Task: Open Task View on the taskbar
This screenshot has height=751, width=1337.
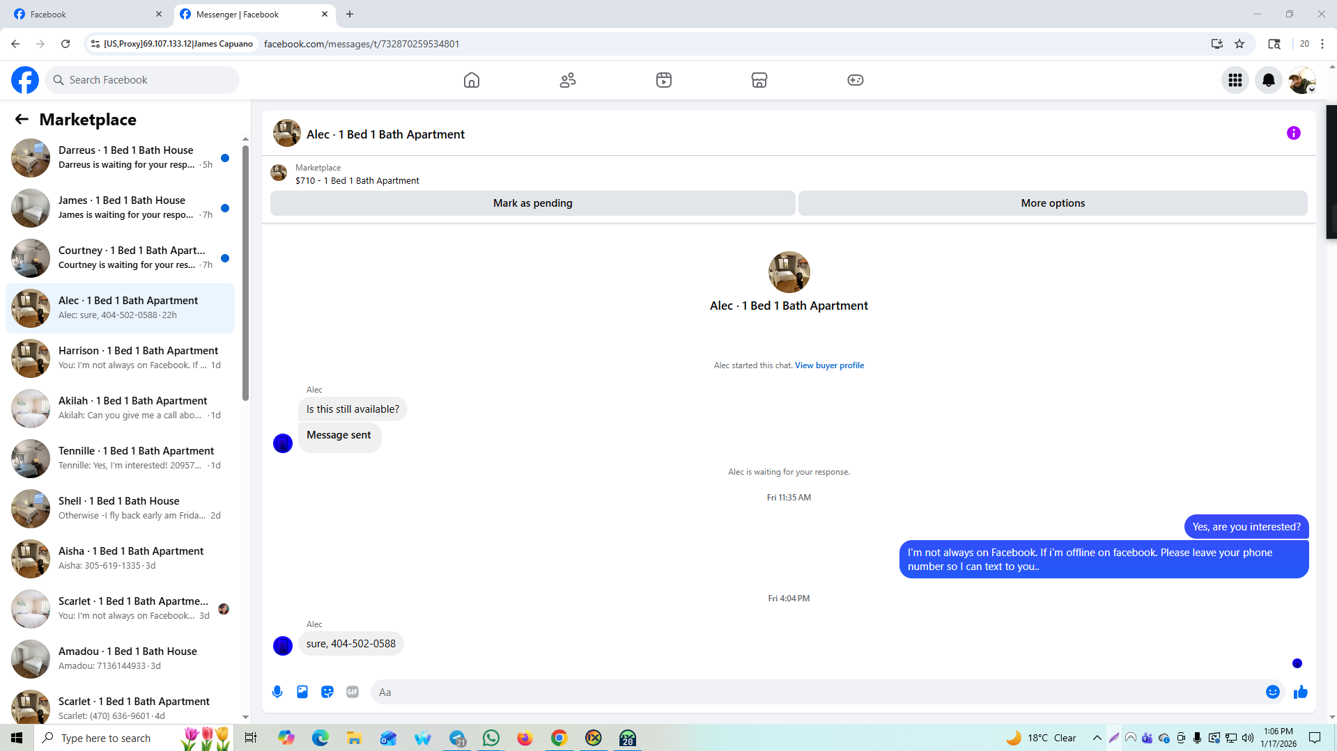Action: [251, 738]
